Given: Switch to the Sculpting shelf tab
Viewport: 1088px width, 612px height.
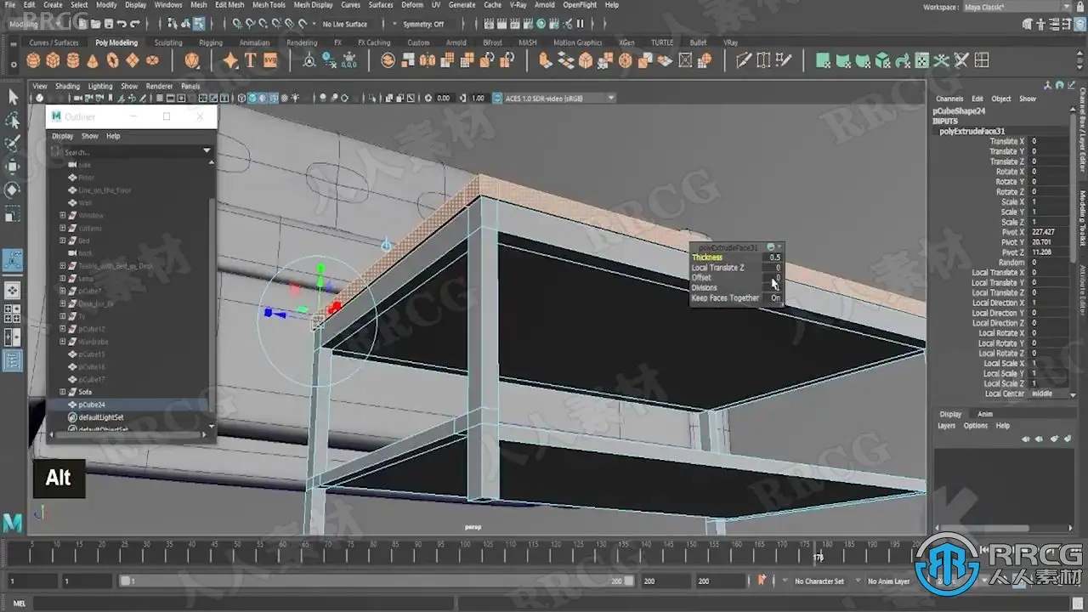Looking at the screenshot, I should click(168, 42).
